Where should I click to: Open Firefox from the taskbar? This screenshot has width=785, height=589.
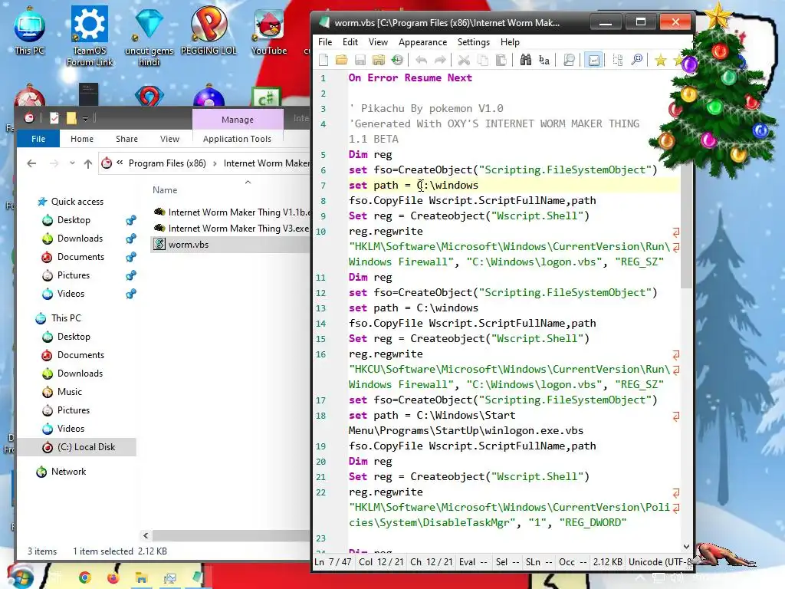(113, 578)
